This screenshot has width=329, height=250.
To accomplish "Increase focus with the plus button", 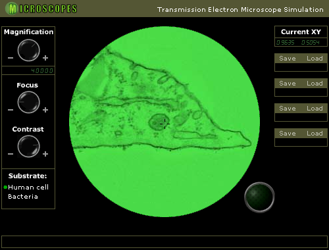I will pos(45,110).
